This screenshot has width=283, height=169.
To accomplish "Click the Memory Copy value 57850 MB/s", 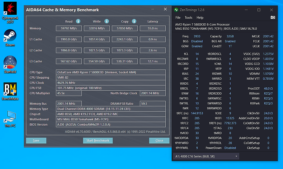I will pos(125,28).
